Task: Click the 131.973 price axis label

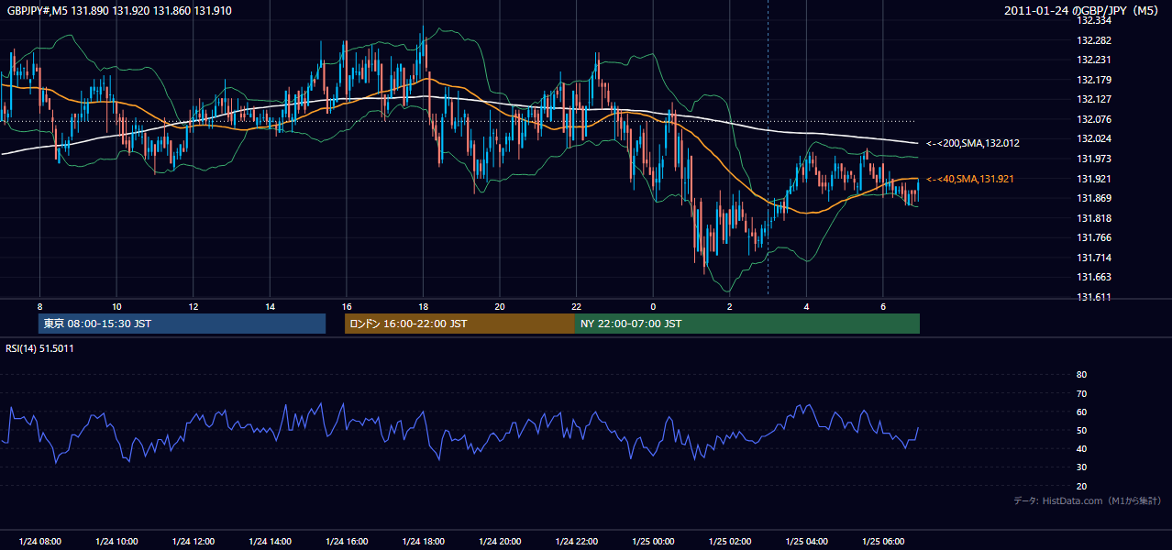Action: click(1094, 159)
